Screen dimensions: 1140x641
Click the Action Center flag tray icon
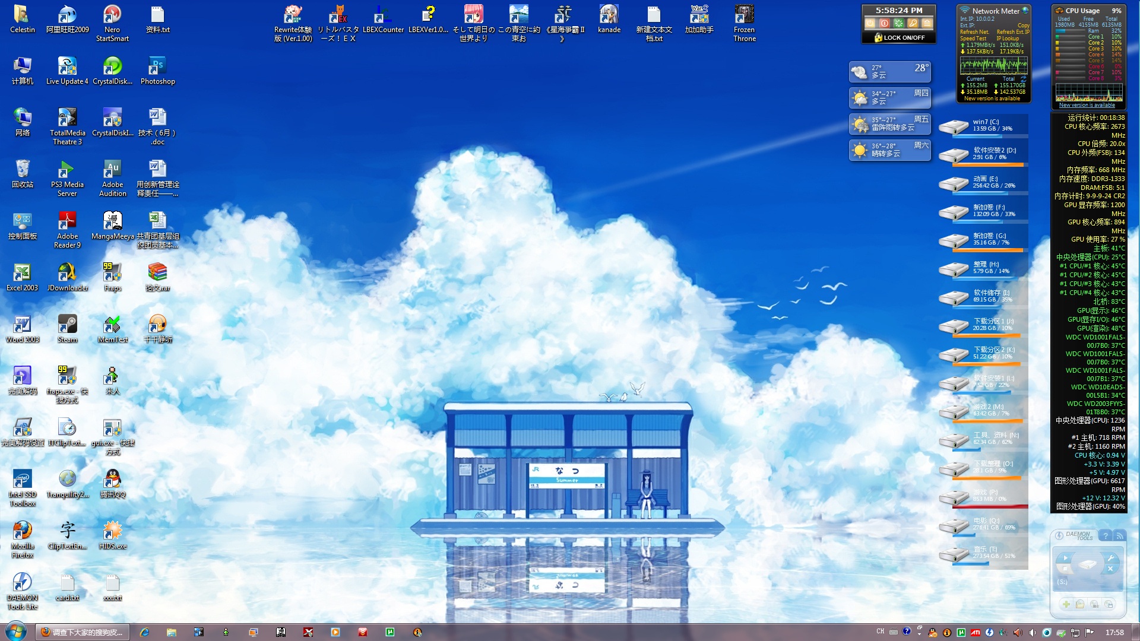pyautogui.click(x=1090, y=632)
